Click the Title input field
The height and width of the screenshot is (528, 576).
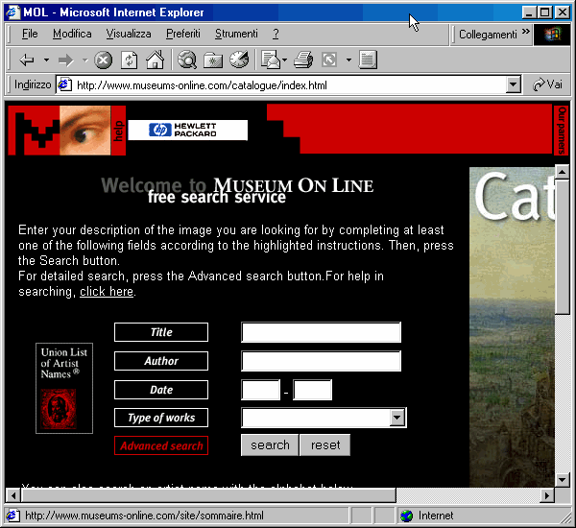coord(321,333)
